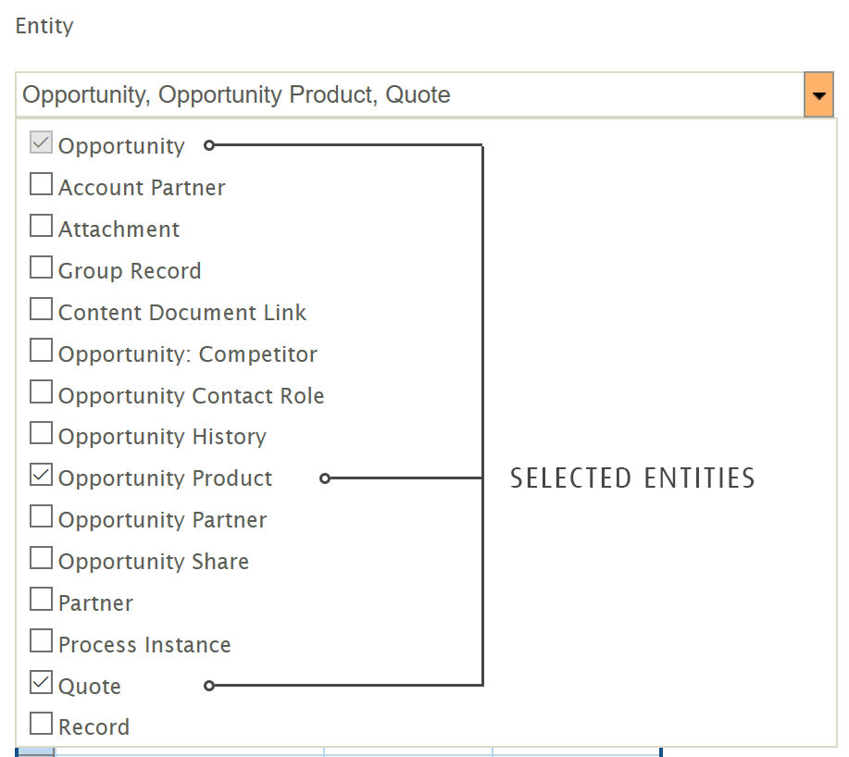
Task: Open the Entity dropdown arrow
Action: 818,95
